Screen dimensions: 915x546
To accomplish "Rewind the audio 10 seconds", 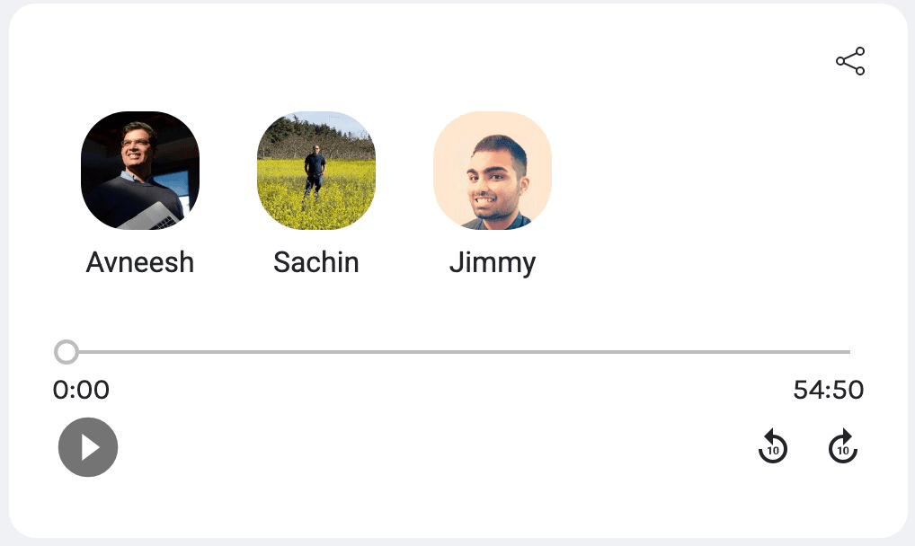I will click(772, 446).
